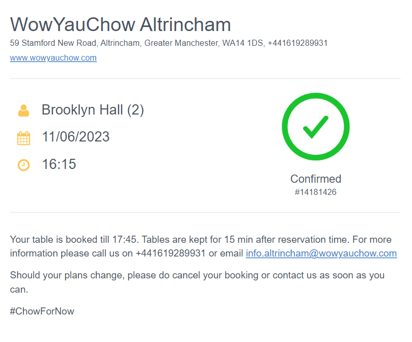
Task: Open the www.wowyauchow.com website link
Action: 53,58
